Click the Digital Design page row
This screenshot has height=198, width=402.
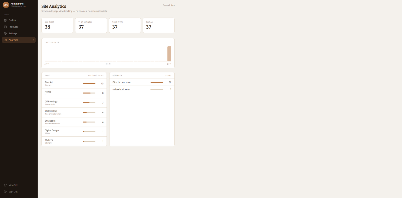pyautogui.click(x=74, y=132)
